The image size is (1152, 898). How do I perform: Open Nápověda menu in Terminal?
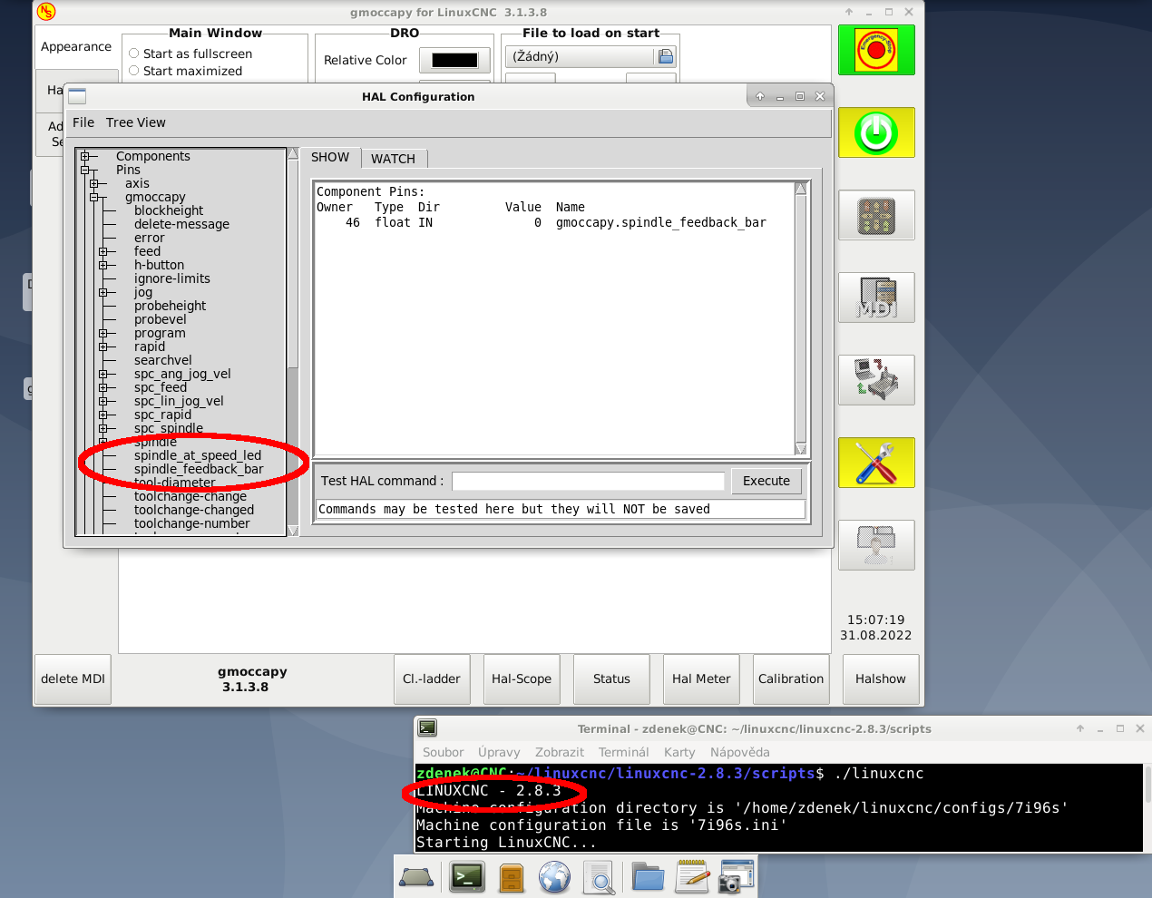coord(739,752)
